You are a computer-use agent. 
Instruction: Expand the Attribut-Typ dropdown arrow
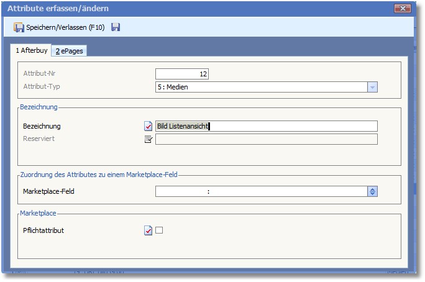pyautogui.click(x=372, y=87)
